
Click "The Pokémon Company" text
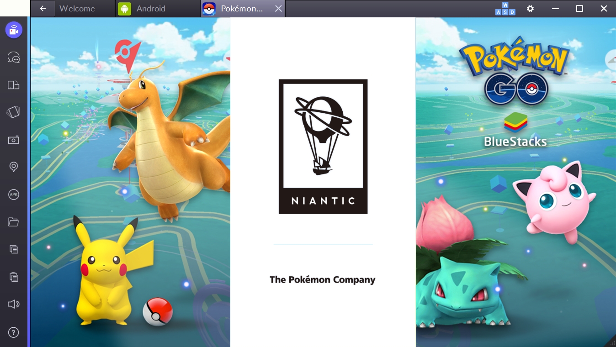[323, 280]
